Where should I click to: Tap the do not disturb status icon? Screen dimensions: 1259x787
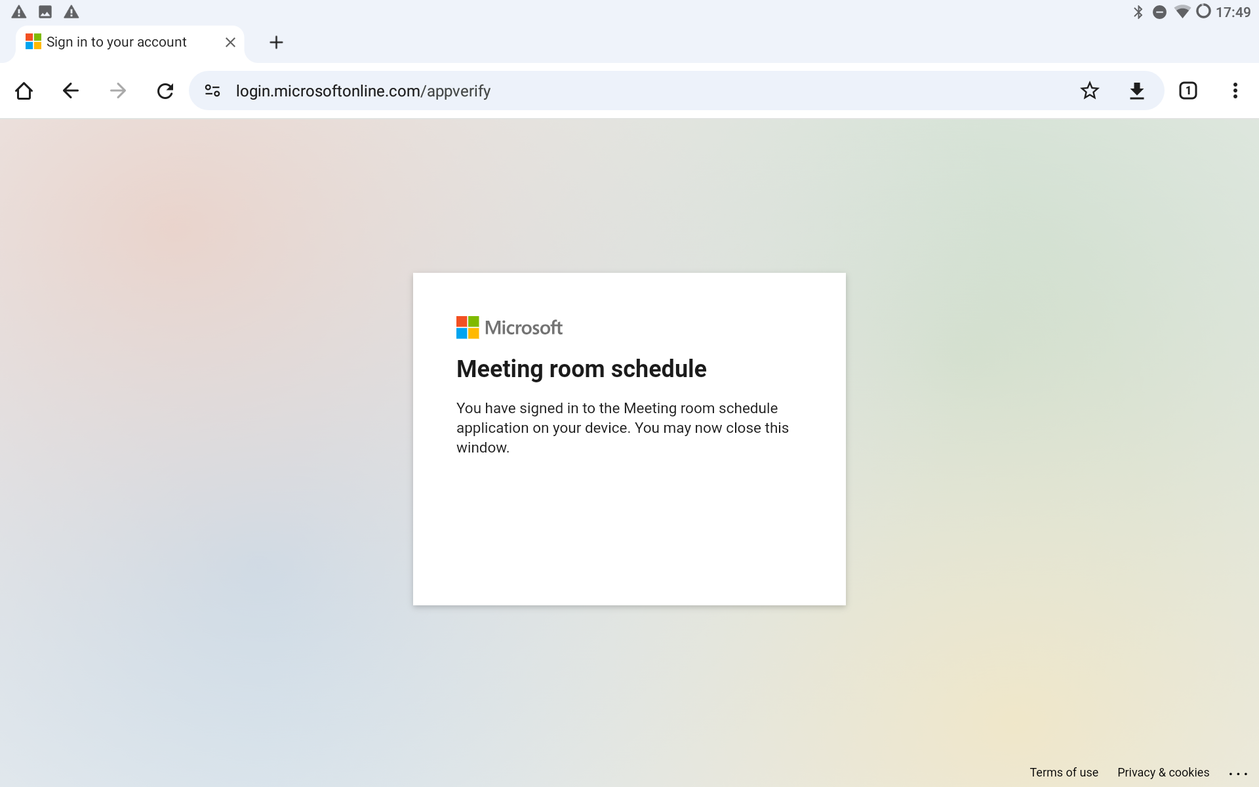tap(1159, 12)
